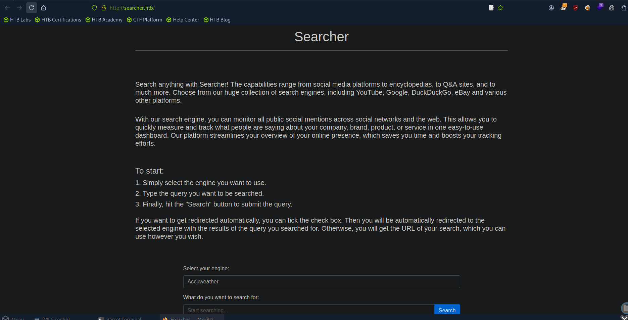Click the searcher.htb URL address bar
Image resolution: width=628 pixels, height=320 pixels.
(x=132, y=8)
